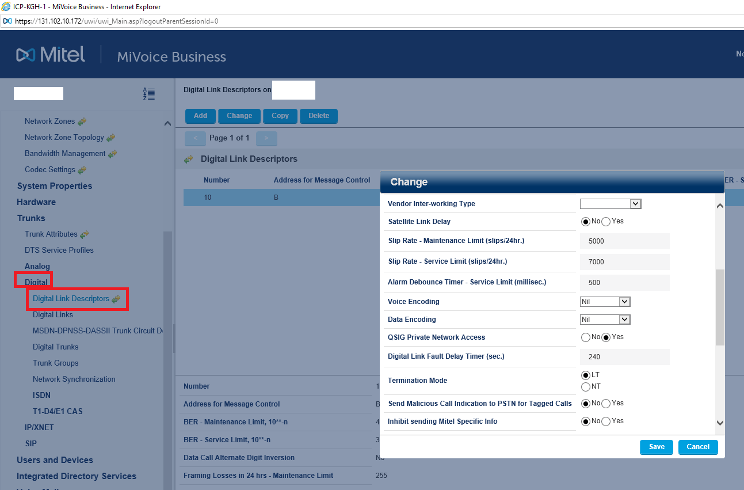Click the Address for Message Control column header

coord(322,180)
